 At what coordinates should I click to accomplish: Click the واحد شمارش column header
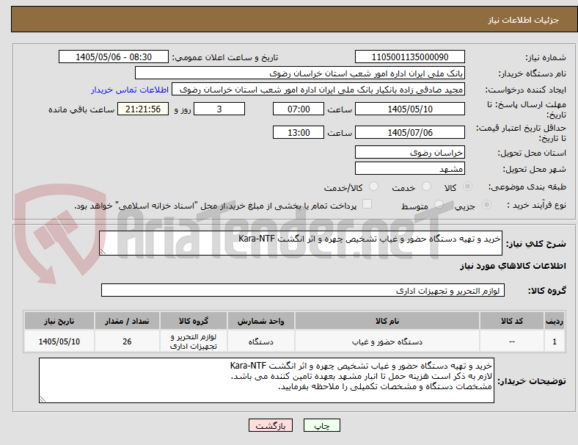pos(261,321)
